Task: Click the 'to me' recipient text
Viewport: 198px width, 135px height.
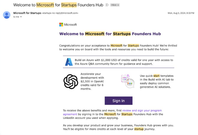Action: click(x=16, y=17)
